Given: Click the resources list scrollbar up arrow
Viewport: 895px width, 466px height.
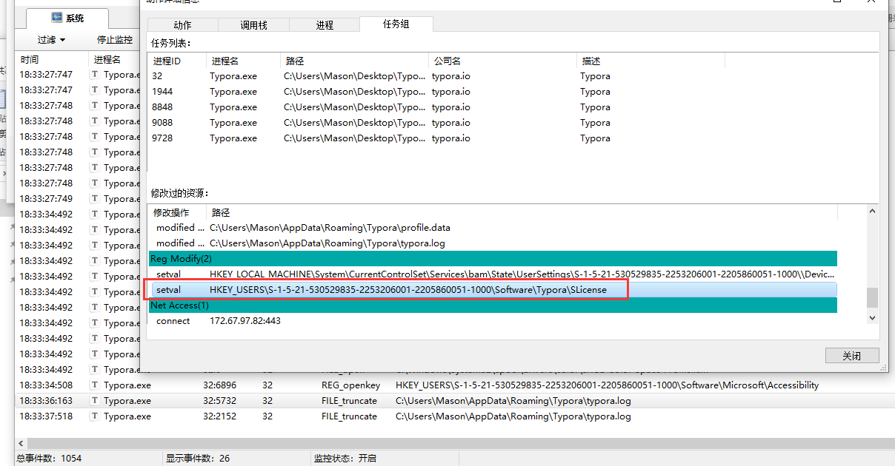Looking at the screenshot, I should [872, 211].
